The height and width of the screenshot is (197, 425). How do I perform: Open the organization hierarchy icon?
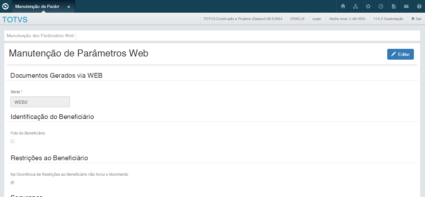point(355,6)
